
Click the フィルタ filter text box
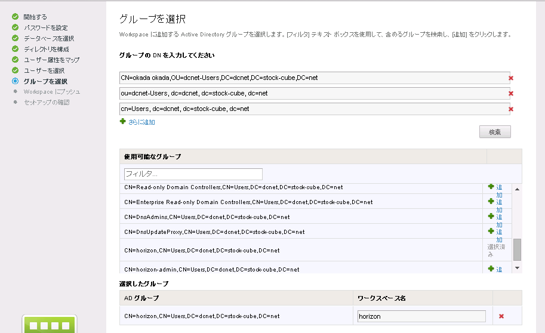[x=193, y=174]
